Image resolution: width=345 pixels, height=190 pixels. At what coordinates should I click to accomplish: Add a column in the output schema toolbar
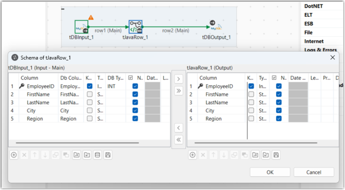pos(192,155)
